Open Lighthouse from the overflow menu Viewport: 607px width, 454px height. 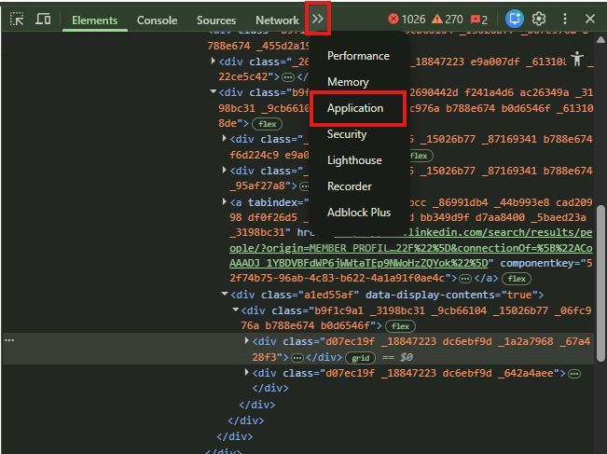pyautogui.click(x=354, y=160)
